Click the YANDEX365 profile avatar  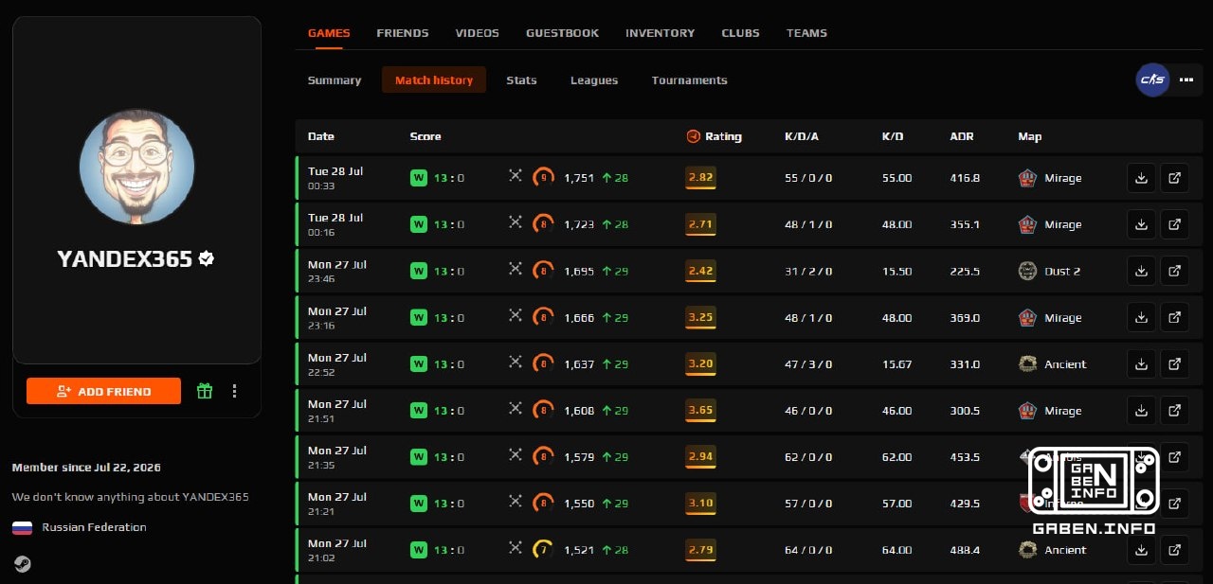pos(137,167)
